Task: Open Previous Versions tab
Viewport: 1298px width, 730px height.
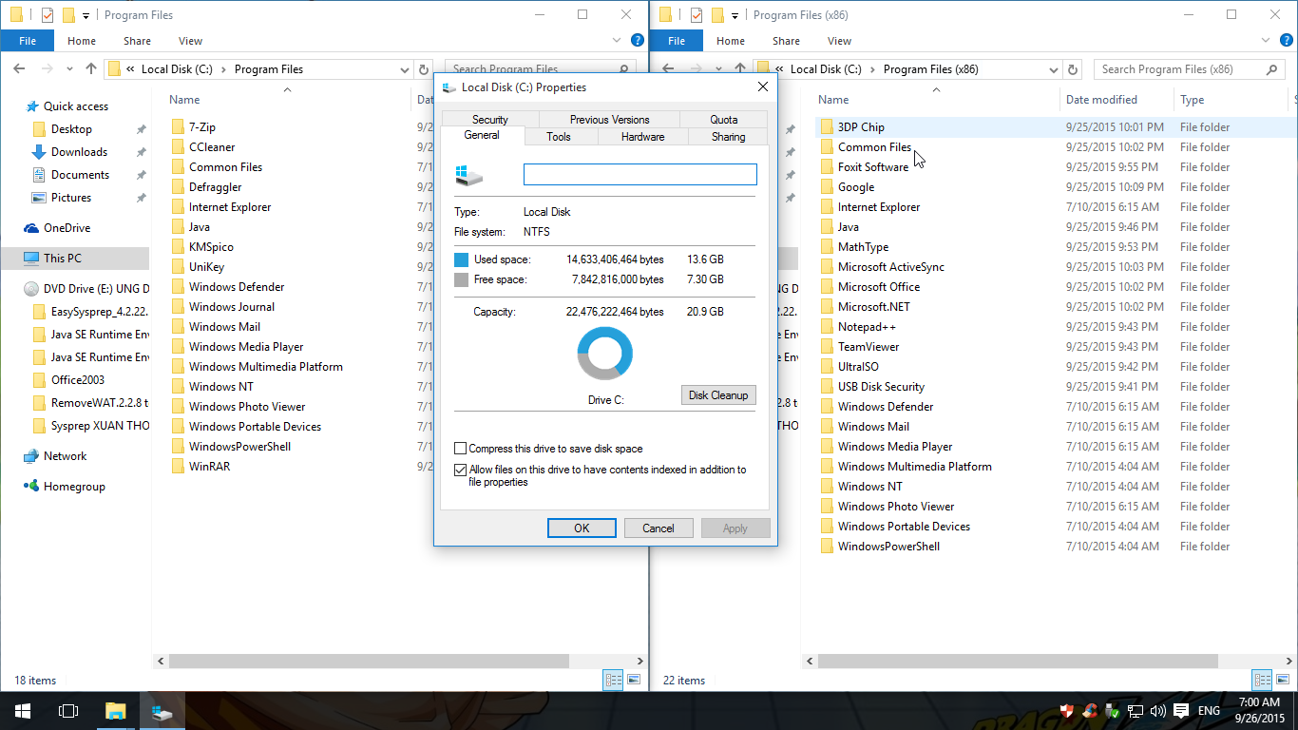Action: pos(609,119)
